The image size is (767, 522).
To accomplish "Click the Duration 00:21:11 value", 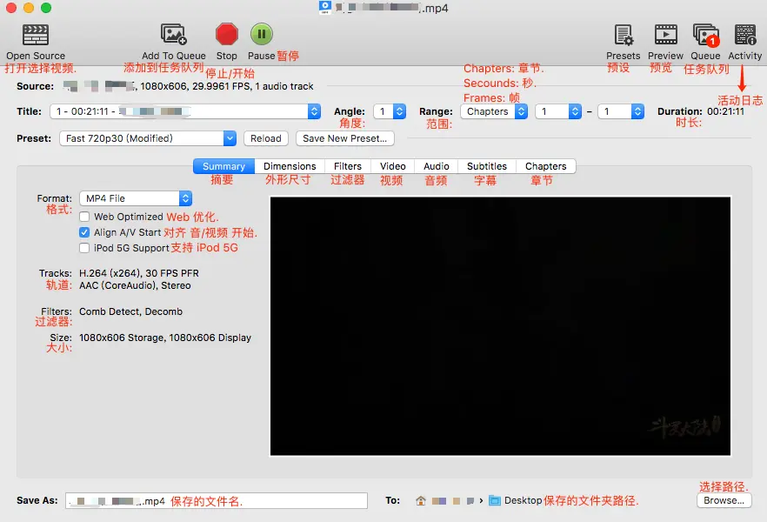I will click(x=725, y=111).
